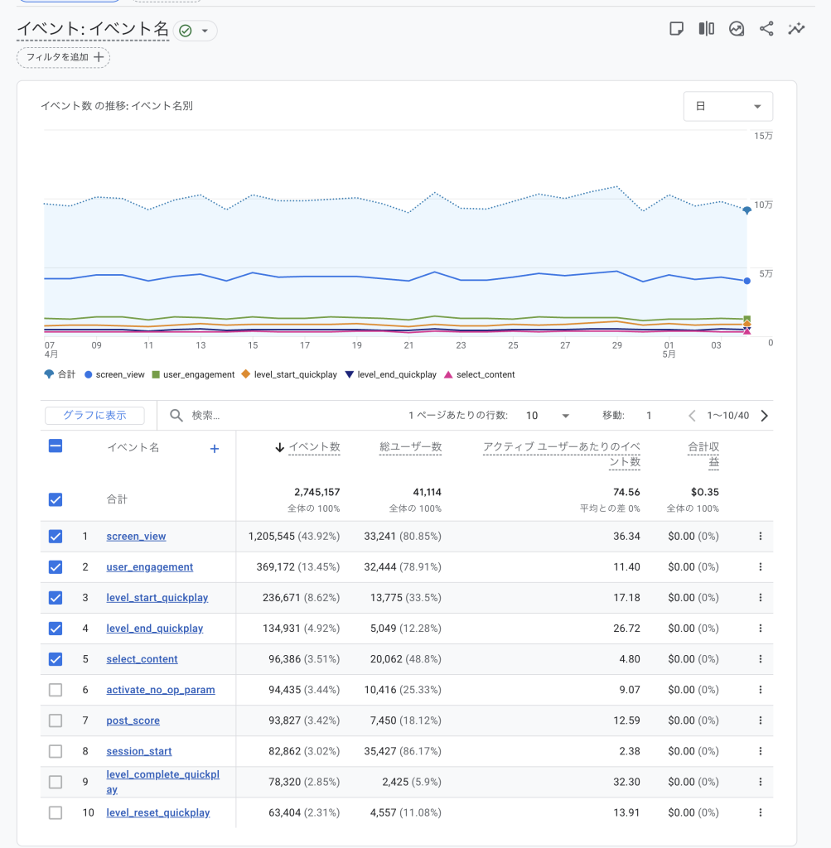
Task: Click the イベント数 column header
Action: pyautogui.click(x=314, y=447)
